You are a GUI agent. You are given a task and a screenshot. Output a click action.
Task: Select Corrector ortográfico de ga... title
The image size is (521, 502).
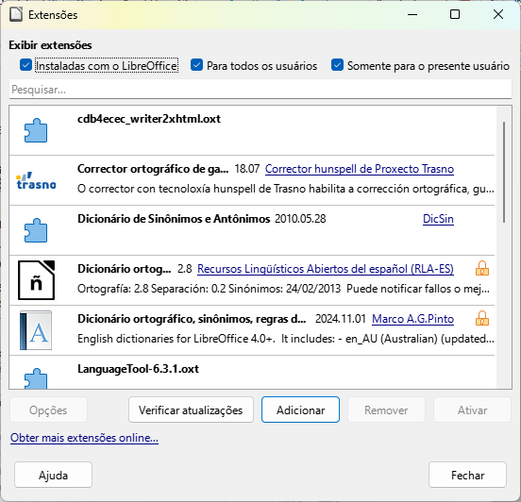pyautogui.click(x=153, y=169)
